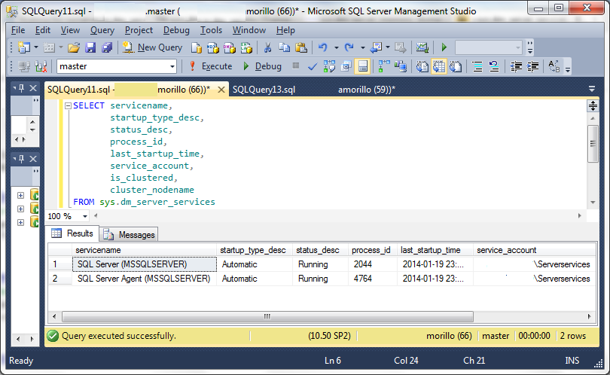Click the query editor vertical scrollbar thumb
This screenshot has height=375, width=610.
593,144
